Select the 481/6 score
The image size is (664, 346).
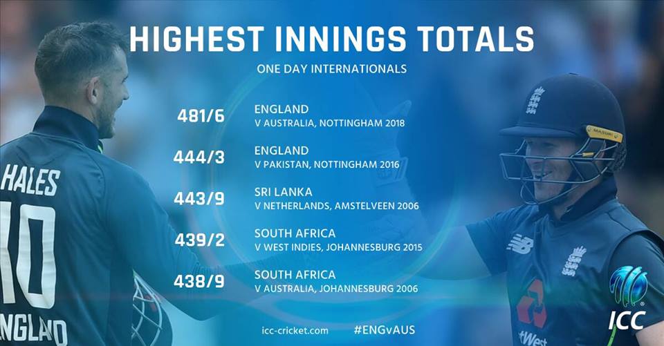[201, 116]
